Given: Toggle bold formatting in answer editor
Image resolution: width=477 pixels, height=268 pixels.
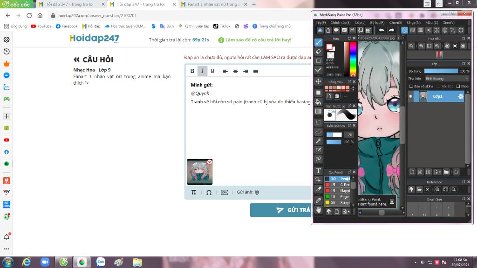Looking at the screenshot, I should point(192,71).
